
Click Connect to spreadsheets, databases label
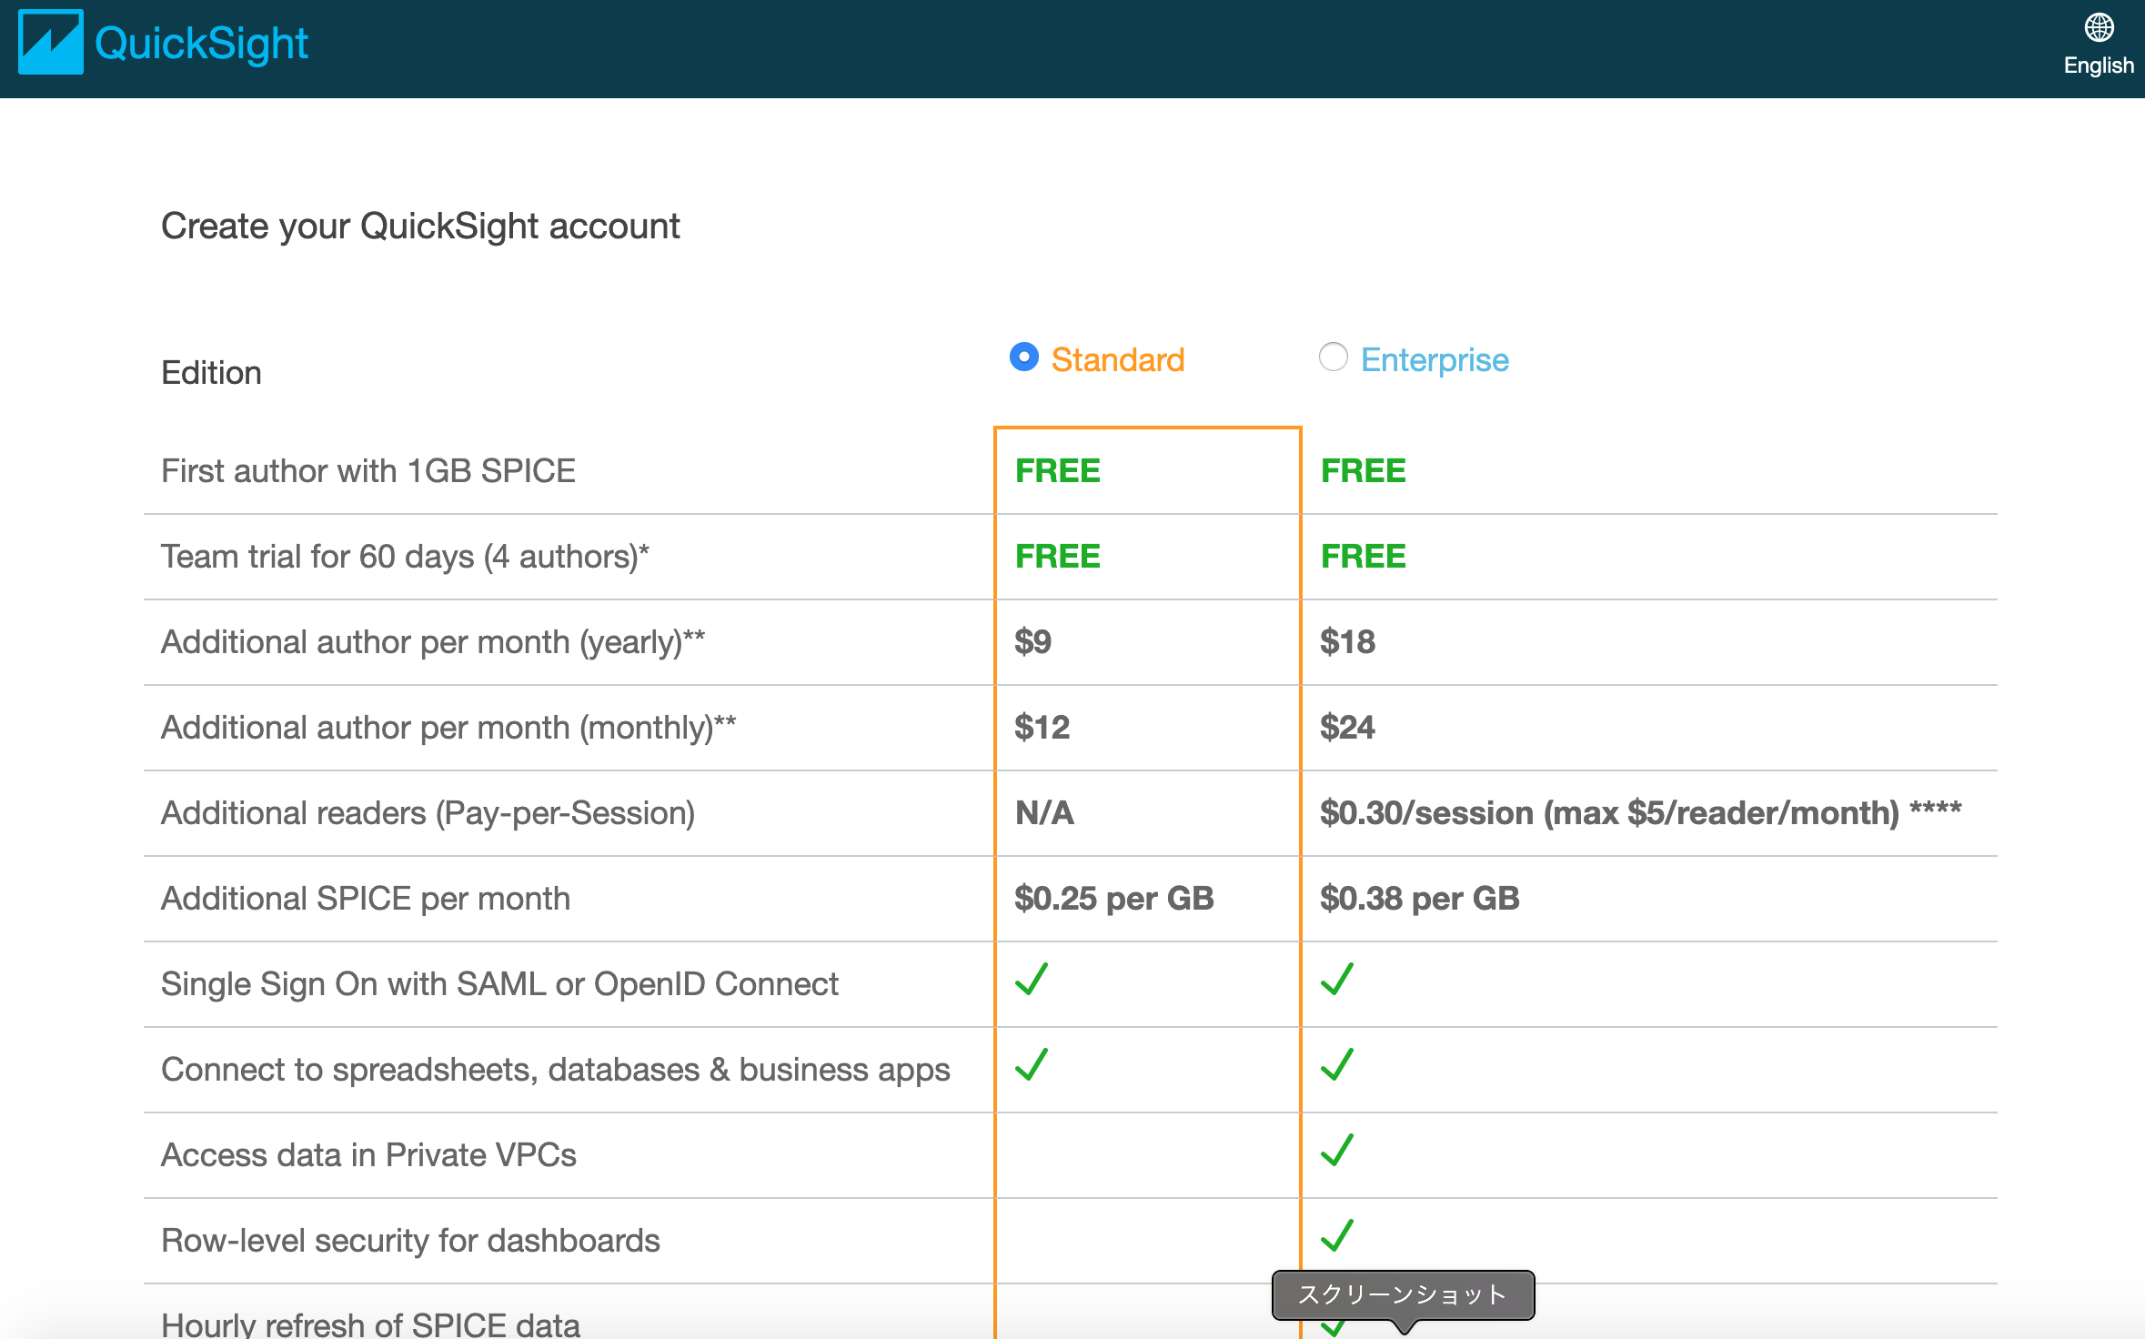pos(556,1070)
